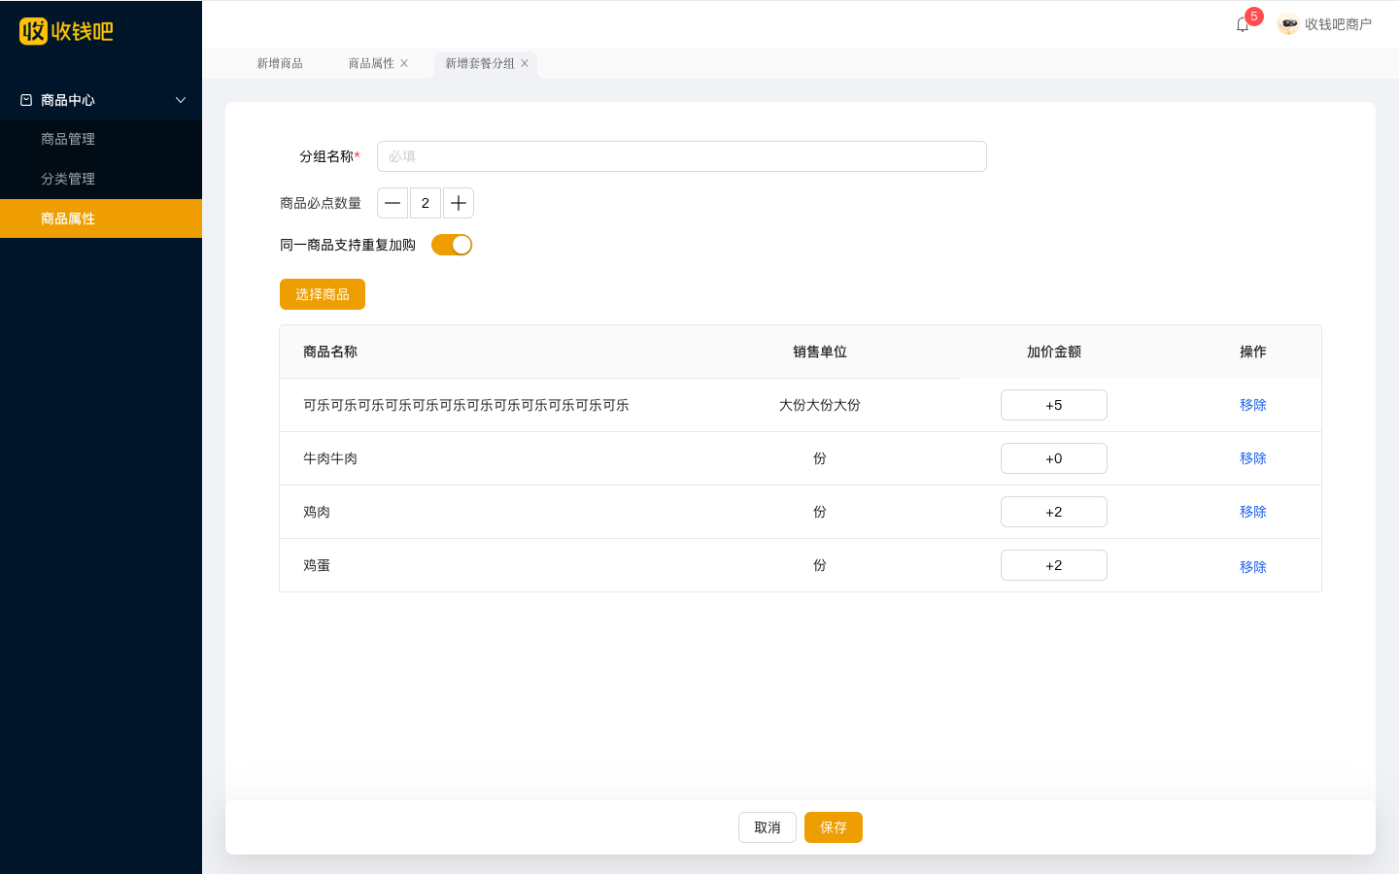Remove the 牛肉牛肉 row
The height and width of the screenshot is (874, 1399).
click(x=1253, y=458)
